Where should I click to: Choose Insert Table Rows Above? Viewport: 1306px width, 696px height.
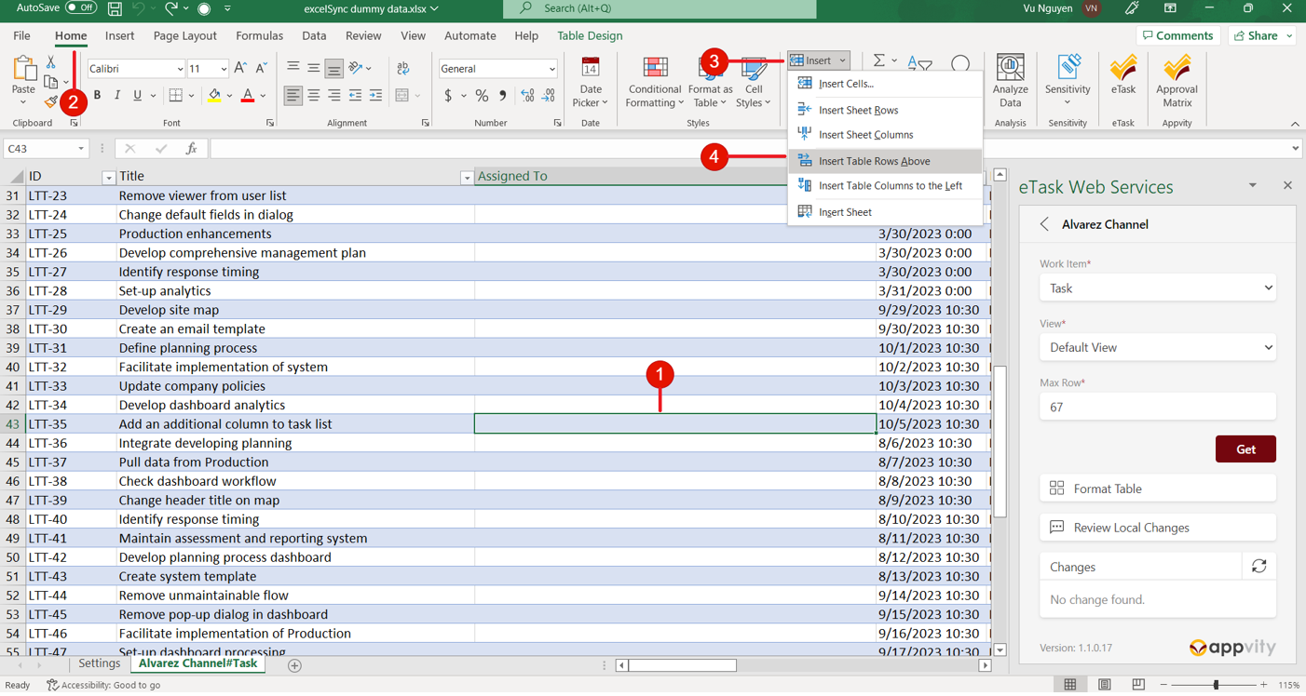click(x=874, y=161)
